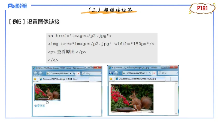The image size is (218, 122).
Task: Click the P181 page badge
Action: (202, 8)
